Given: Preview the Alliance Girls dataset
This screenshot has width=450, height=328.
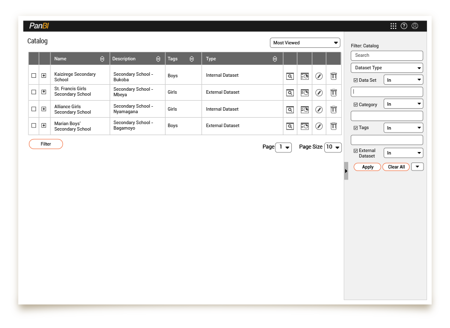Looking at the screenshot, I should tap(290, 110).
